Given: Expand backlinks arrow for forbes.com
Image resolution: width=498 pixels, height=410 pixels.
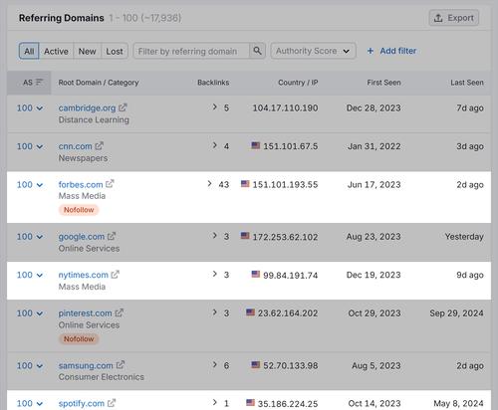Looking at the screenshot, I should coord(209,183).
